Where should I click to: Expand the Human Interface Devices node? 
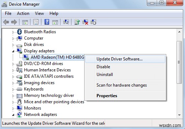13,70
